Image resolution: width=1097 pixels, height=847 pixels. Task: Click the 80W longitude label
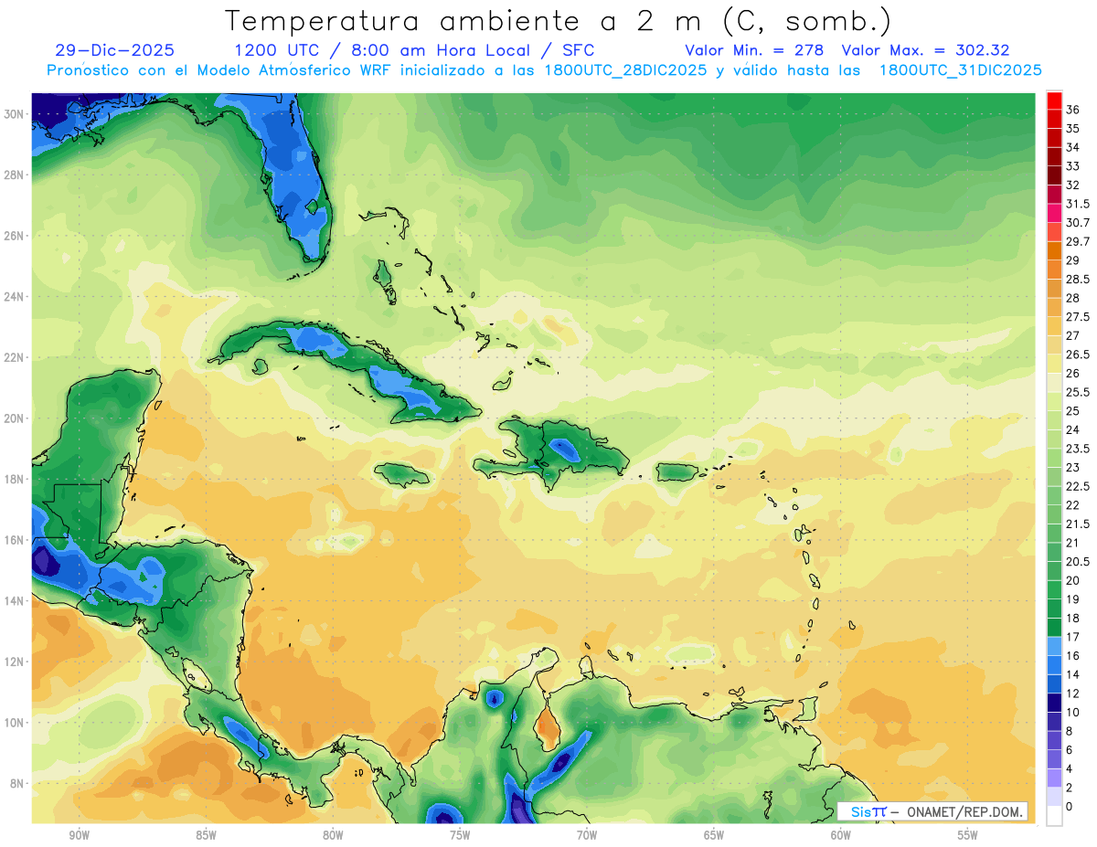(333, 835)
